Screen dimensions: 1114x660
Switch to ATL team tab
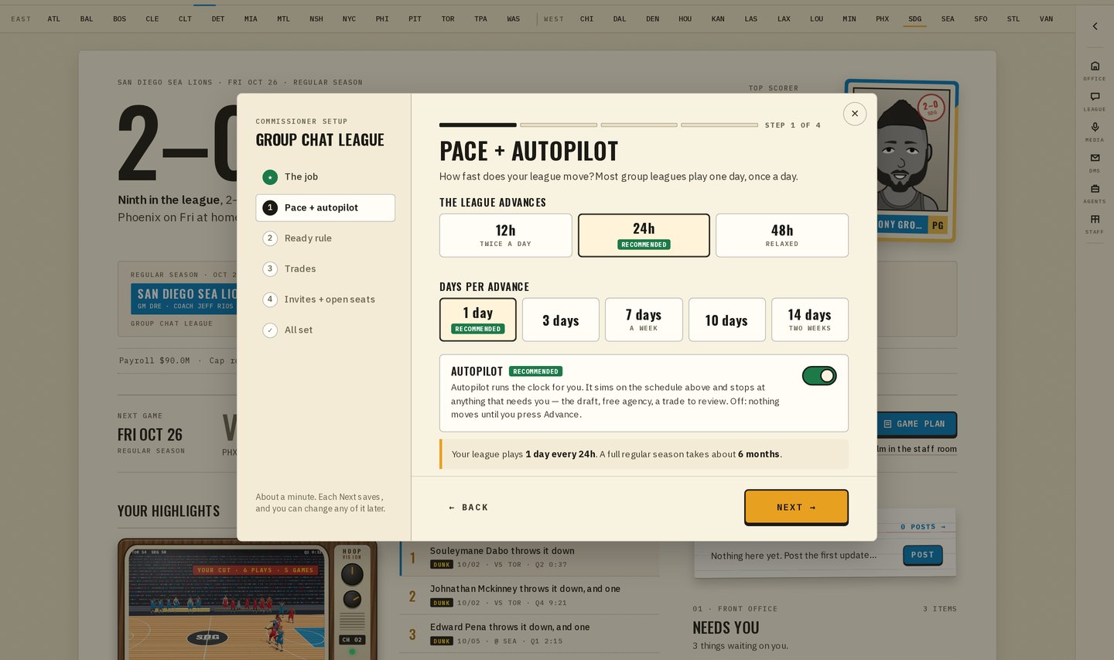tap(53, 19)
